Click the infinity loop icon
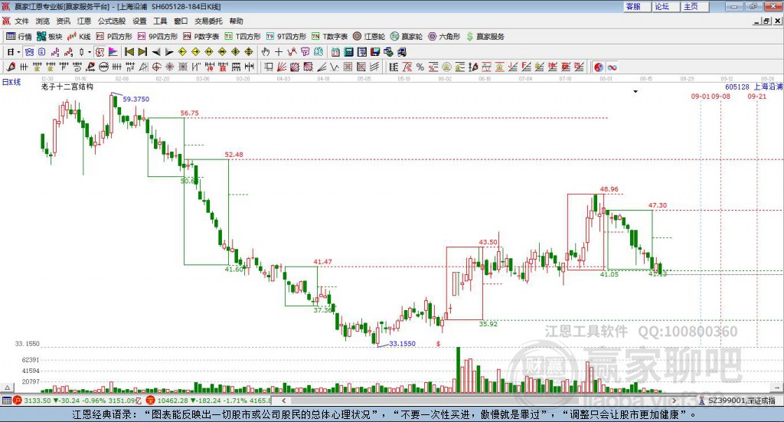The width and height of the screenshot is (784, 422). click(x=612, y=67)
